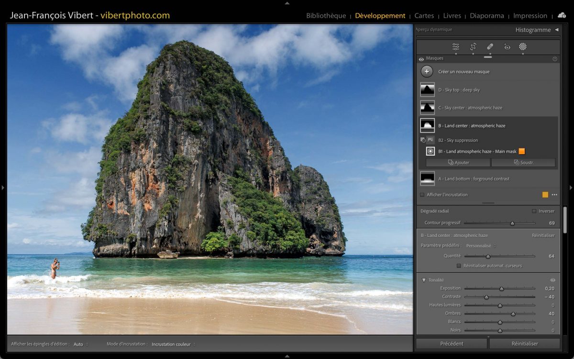This screenshot has height=359, width=574.
Task: Collapse the Tonalité section triangle
Action: (x=424, y=280)
